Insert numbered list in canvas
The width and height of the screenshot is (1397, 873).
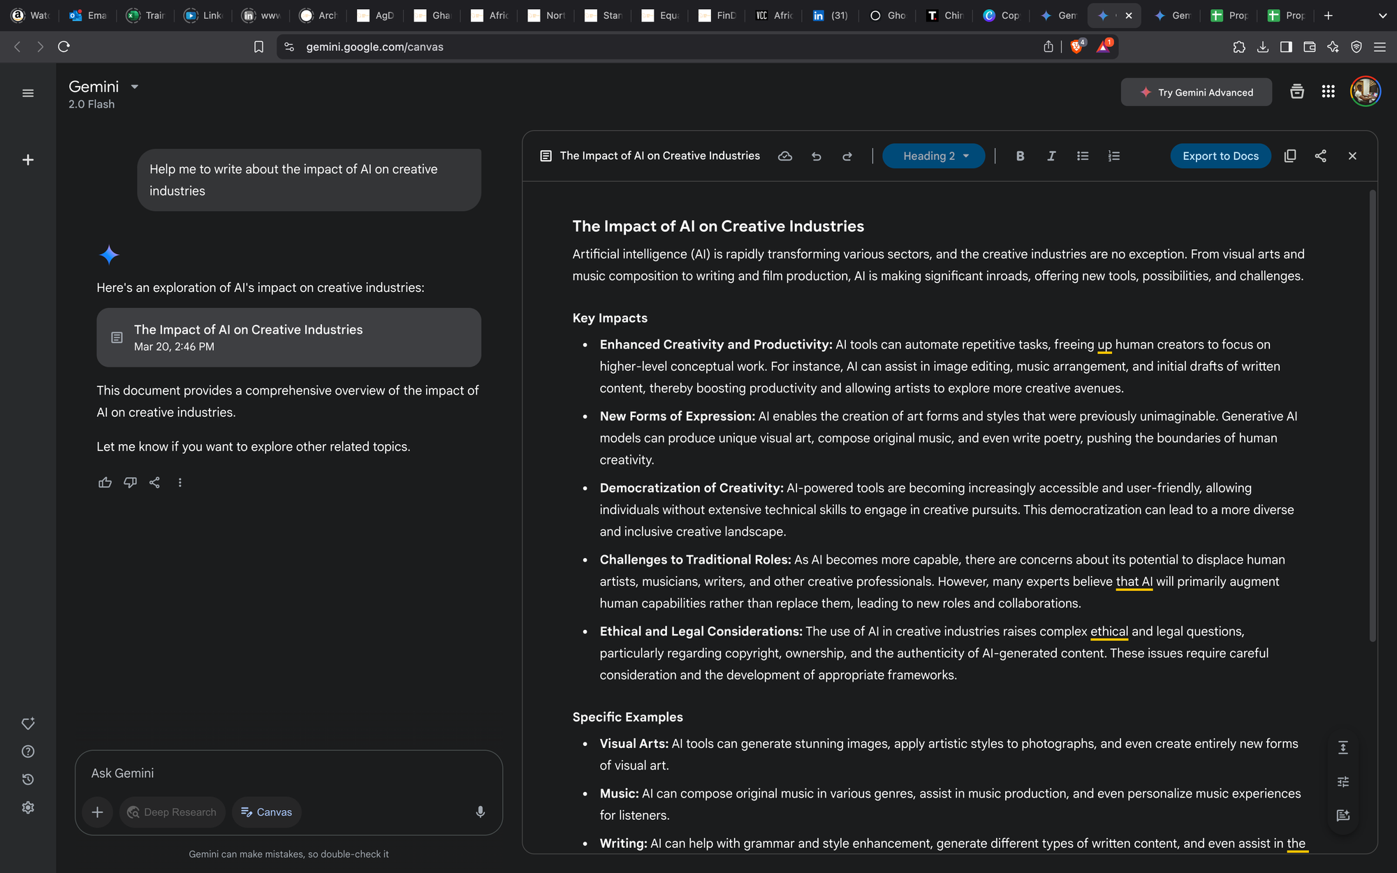click(x=1114, y=156)
